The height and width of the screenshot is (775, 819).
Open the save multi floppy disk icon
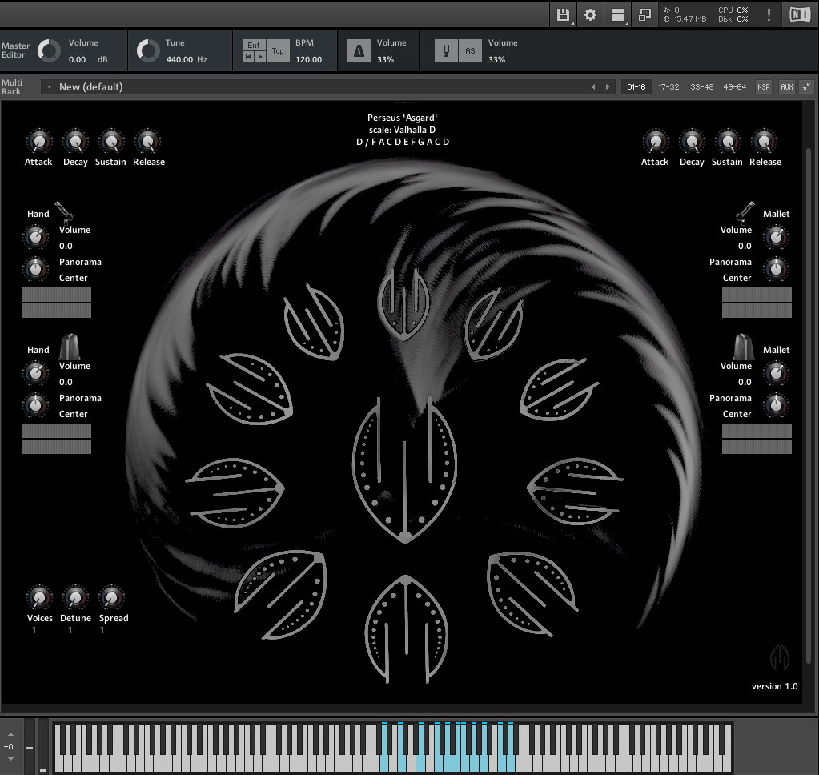(x=563, y=14)
